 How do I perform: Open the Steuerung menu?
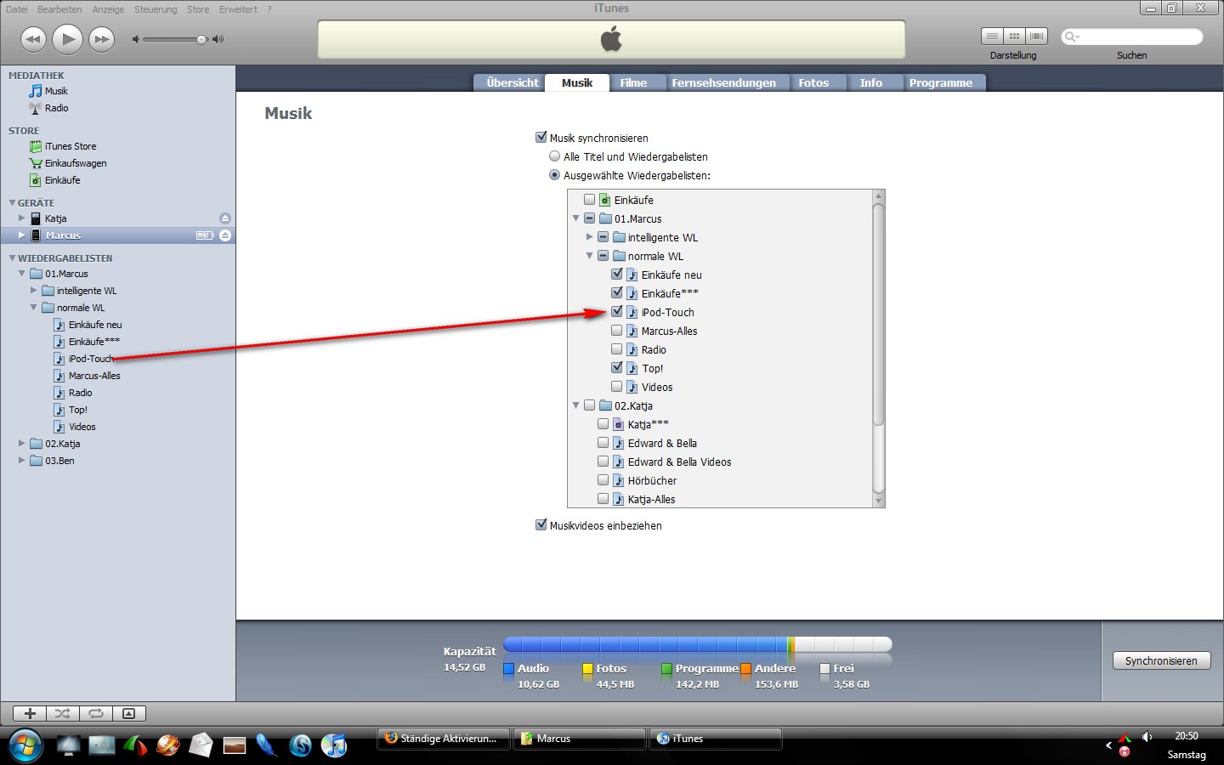click(x=156, y=9)
